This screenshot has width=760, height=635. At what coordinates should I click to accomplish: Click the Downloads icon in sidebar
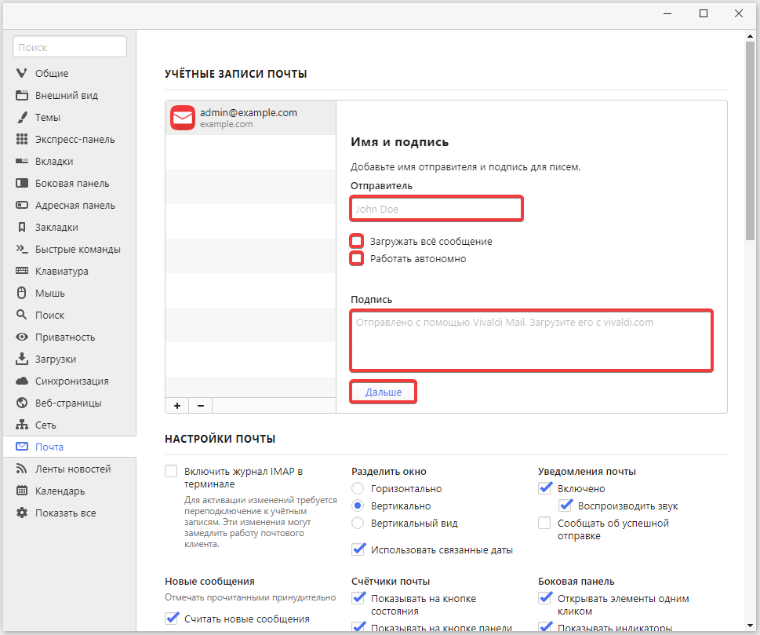[x=22, y=359]
